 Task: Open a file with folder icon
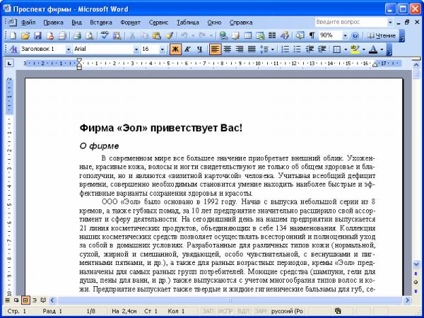tap(25, 35)
